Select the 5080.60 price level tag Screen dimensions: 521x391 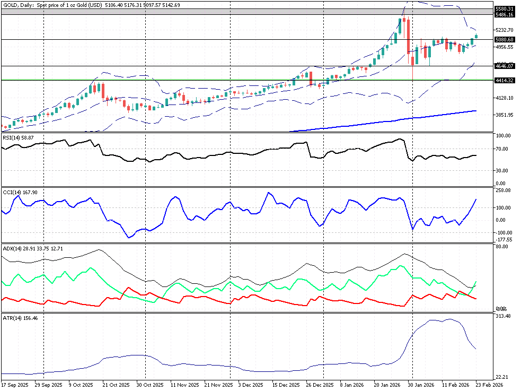(x=504, y=40)
